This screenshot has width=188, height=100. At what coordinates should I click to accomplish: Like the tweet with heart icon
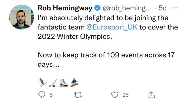(x=115, y=95)
